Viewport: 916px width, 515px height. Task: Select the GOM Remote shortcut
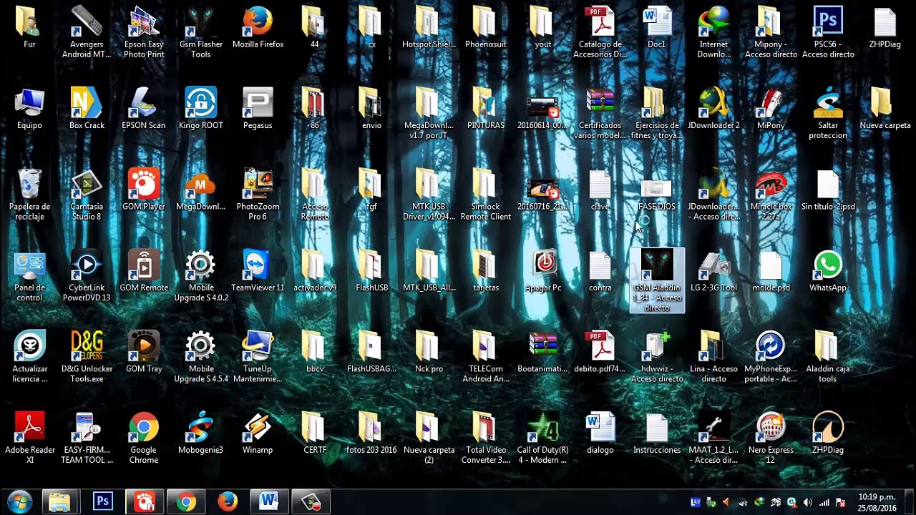144,272
